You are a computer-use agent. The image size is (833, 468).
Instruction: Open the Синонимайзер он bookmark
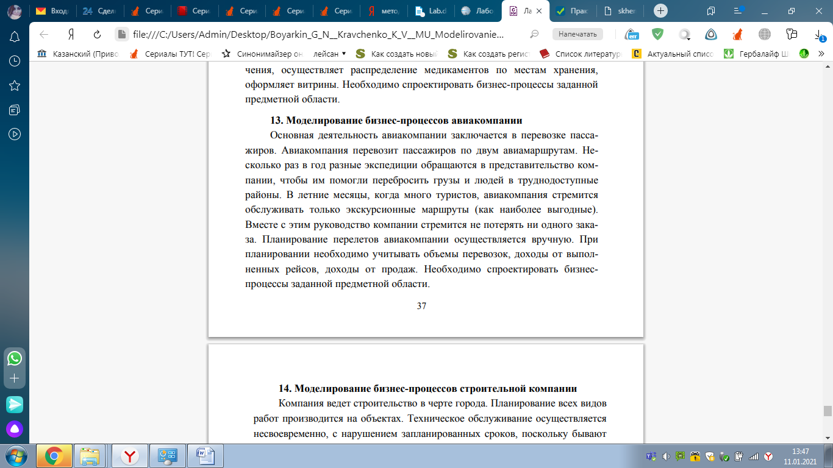pyautogui.click(x=262, y=54)
